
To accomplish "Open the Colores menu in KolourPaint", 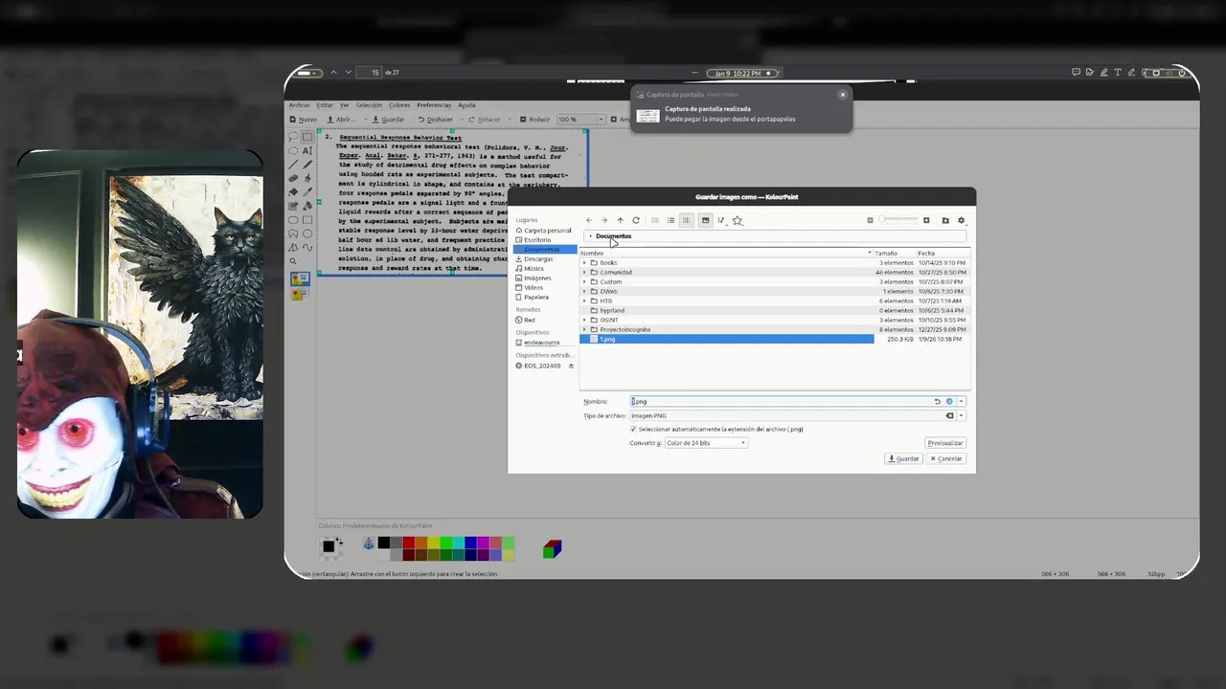I will tap(399, 105).
